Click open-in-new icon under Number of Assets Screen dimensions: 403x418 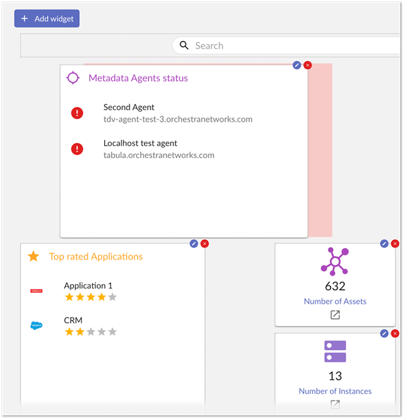tap(335, 315)
